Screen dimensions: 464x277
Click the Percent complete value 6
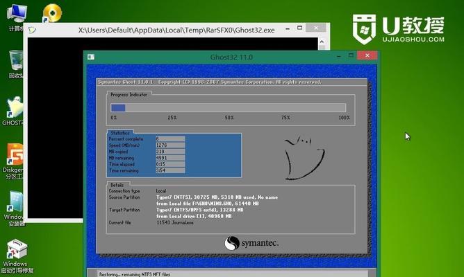(170, 138)
